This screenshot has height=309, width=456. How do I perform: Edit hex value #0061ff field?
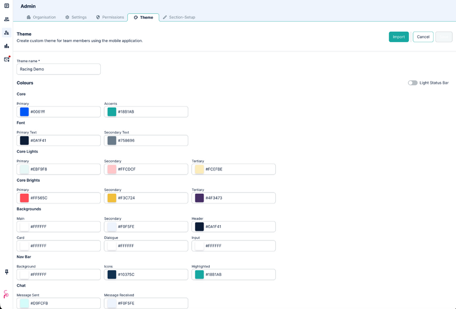pos(59,112)
